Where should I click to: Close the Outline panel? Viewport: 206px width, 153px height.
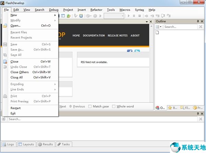202,21
